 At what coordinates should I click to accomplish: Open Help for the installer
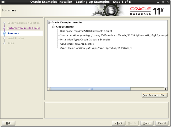9,123
